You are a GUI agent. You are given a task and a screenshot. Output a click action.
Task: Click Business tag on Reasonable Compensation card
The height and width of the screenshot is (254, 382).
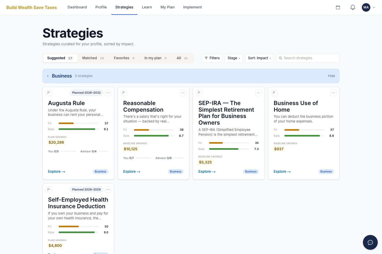176,172
